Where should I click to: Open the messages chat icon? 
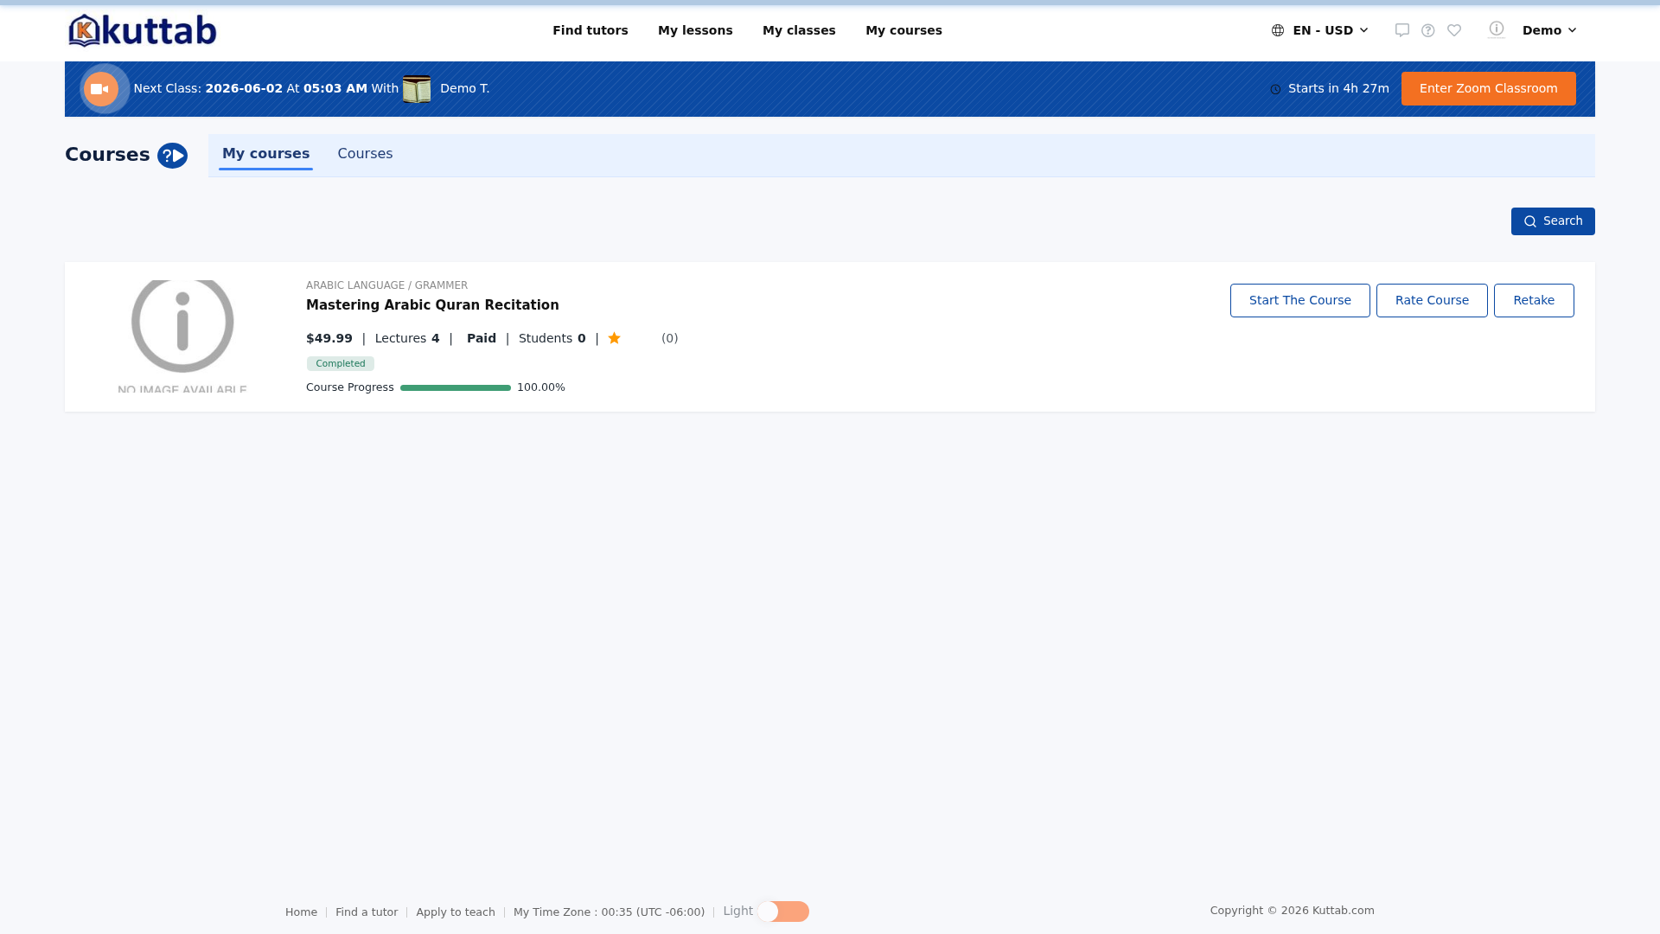1402,30
